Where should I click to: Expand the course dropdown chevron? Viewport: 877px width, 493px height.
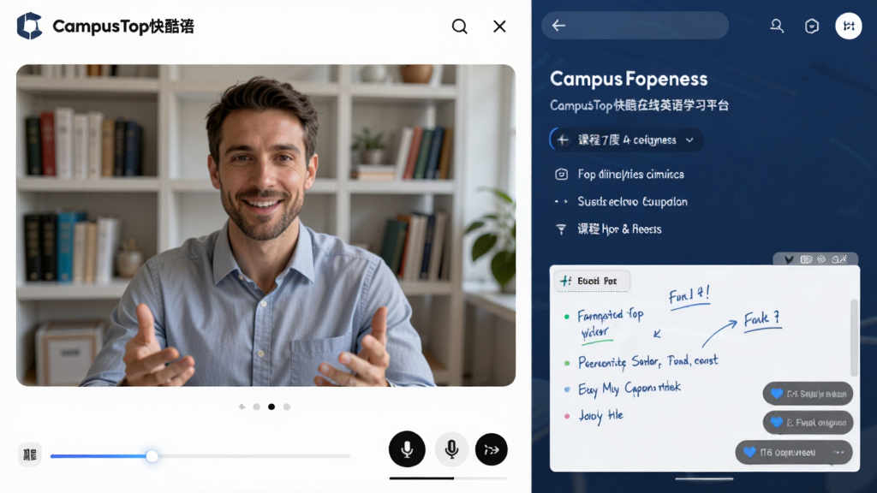pyautogui.click(x=689, y=140)
